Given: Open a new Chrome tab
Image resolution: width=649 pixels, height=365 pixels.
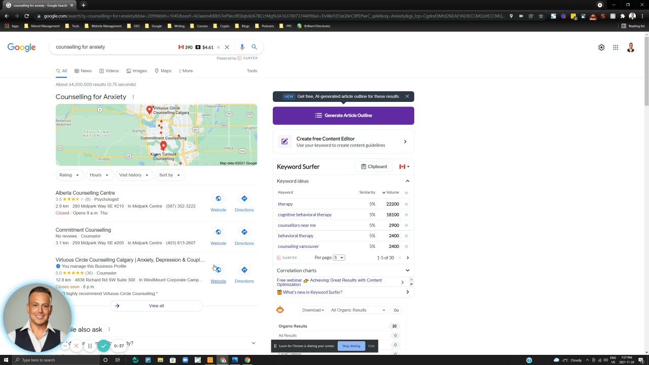Looking at the screenshot, I should pyautogui.click(x=83, y=5).
